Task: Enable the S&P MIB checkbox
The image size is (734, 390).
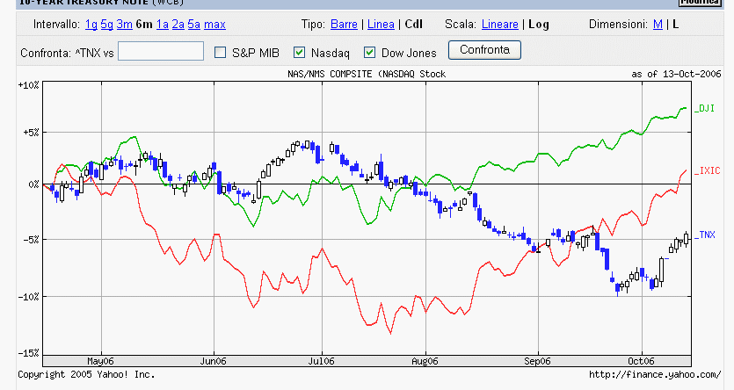Action: click(220, 52)
